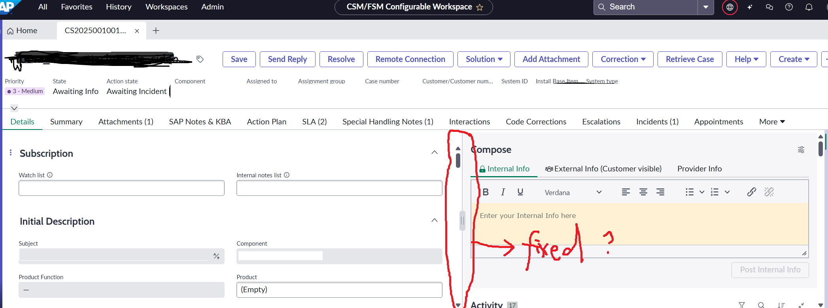828x308 pixels.
Task: Click the Save button
Action: (239, 59)
